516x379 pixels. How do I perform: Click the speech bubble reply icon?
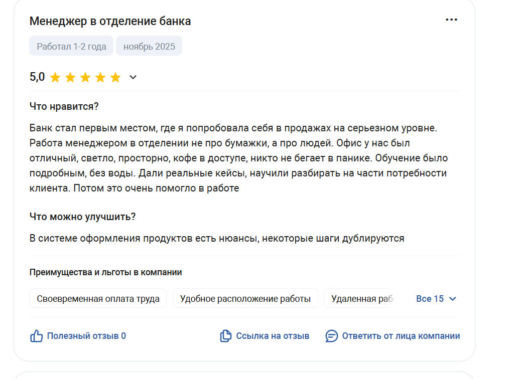point(331,336)
